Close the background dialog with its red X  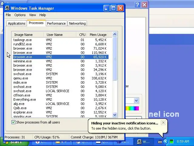(x=144, y=5)
